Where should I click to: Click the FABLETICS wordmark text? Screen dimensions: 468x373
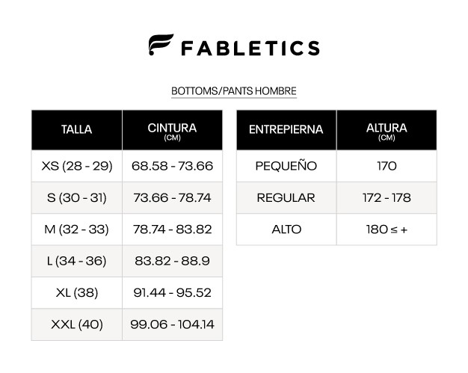tap(250, 49)
